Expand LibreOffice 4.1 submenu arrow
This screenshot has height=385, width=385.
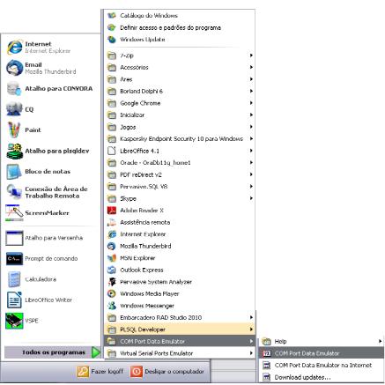click(x=251, y=151)
